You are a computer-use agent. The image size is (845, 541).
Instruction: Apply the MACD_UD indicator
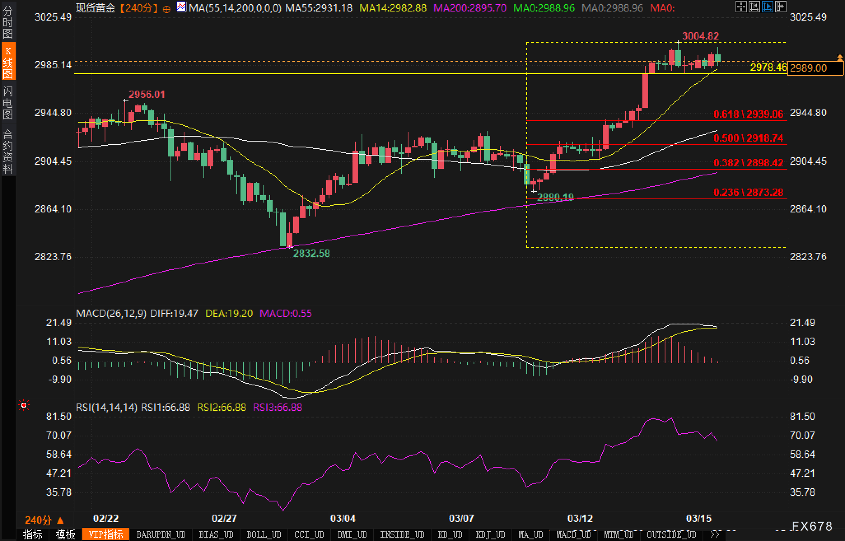573,534
